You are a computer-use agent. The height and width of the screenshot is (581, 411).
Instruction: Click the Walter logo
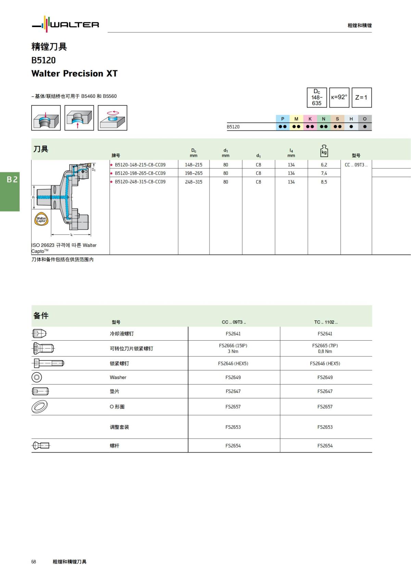(65, 24)
